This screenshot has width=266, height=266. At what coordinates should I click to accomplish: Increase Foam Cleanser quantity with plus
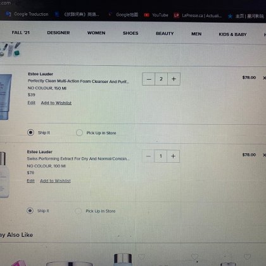(174, 79)
